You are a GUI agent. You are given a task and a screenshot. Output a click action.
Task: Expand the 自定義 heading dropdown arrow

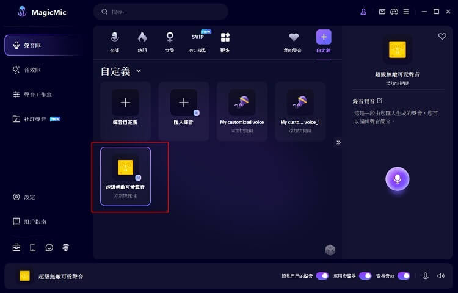[x=139, y=71]
